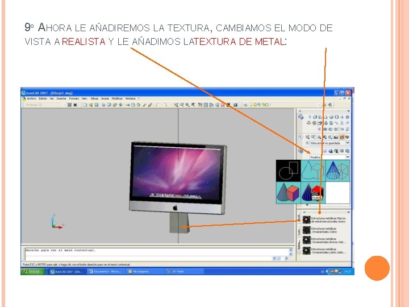This screenshot has width=409, height=307.
Task: Select the 3D hidden visual style thumbnail
Action: click(313, 171)
